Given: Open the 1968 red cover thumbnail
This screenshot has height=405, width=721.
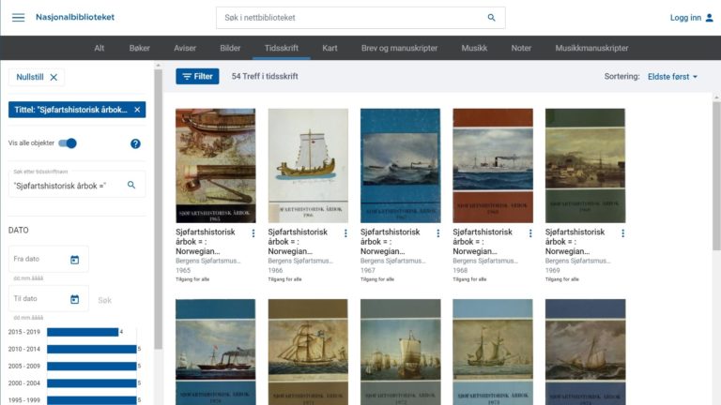Looking at the screenshot, I should [x=493, y=166].
